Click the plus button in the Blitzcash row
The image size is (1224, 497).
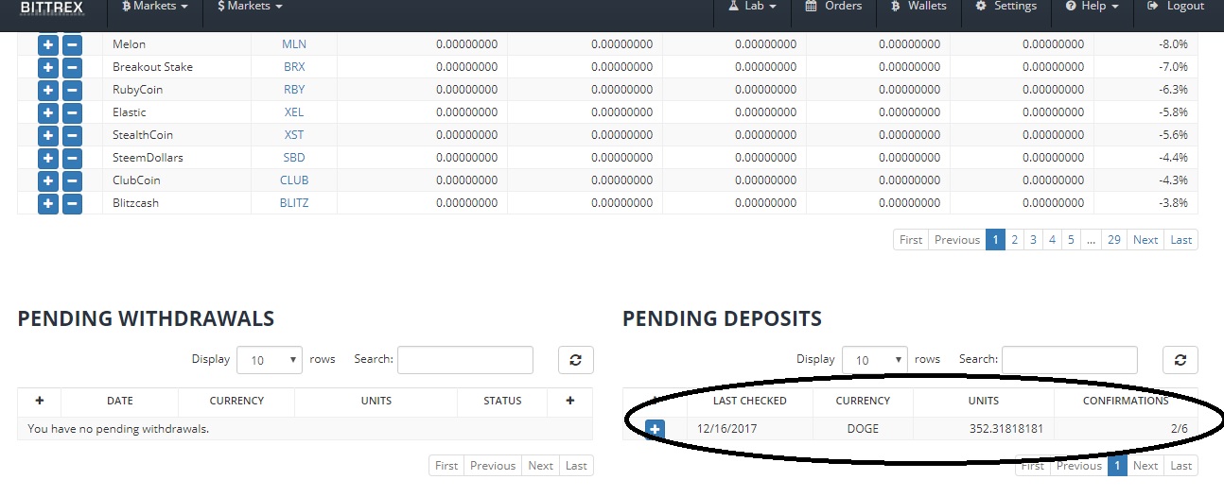[x=48, y=203]
